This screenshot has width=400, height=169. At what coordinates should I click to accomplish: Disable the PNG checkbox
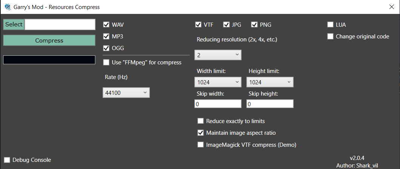254,25
